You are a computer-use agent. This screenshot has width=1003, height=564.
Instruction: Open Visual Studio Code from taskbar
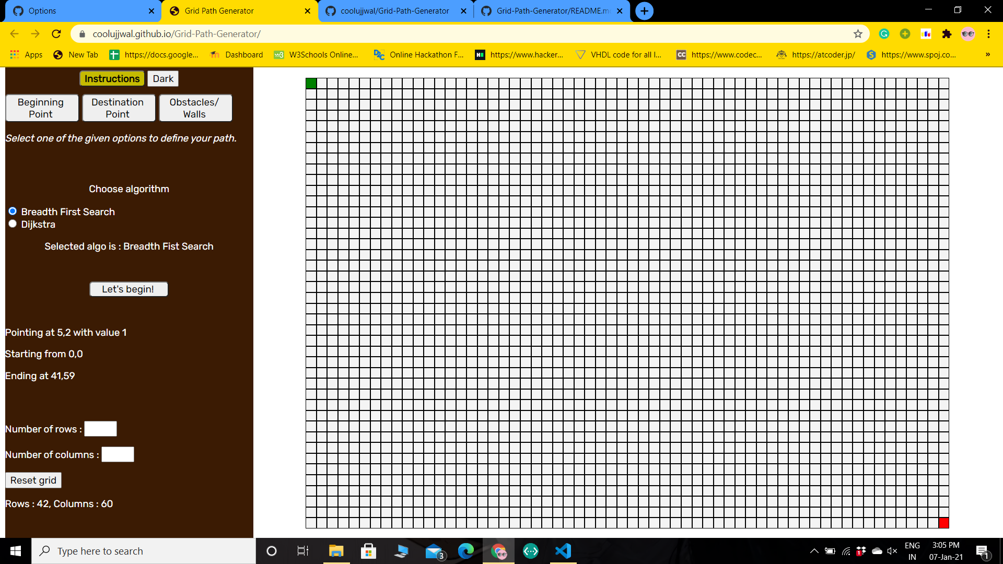(x=563, y=551)
